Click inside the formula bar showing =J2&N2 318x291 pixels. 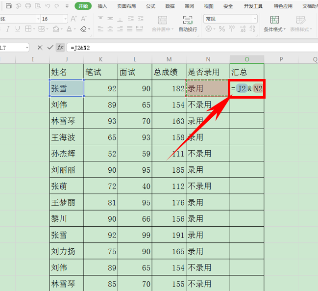(x=192, y=48)
